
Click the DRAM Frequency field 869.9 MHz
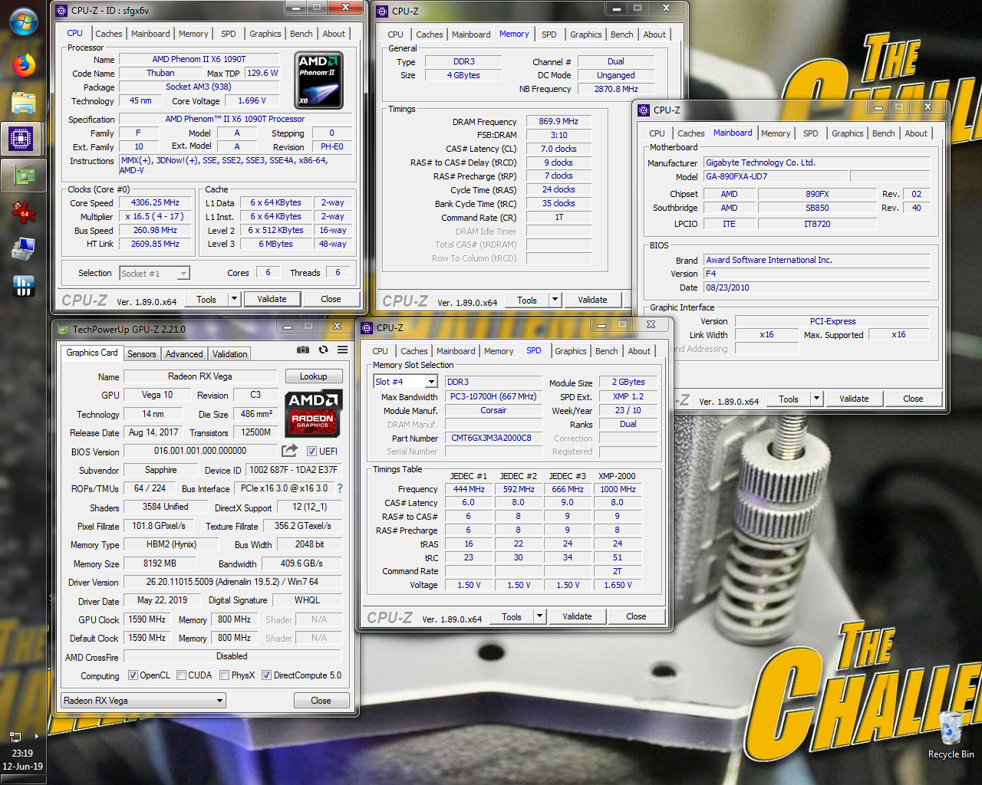[x=559, y=121]
